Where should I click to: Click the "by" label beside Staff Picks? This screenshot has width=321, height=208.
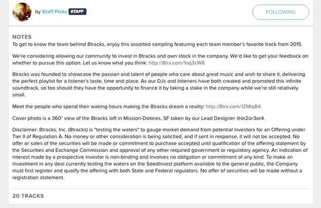38,11
